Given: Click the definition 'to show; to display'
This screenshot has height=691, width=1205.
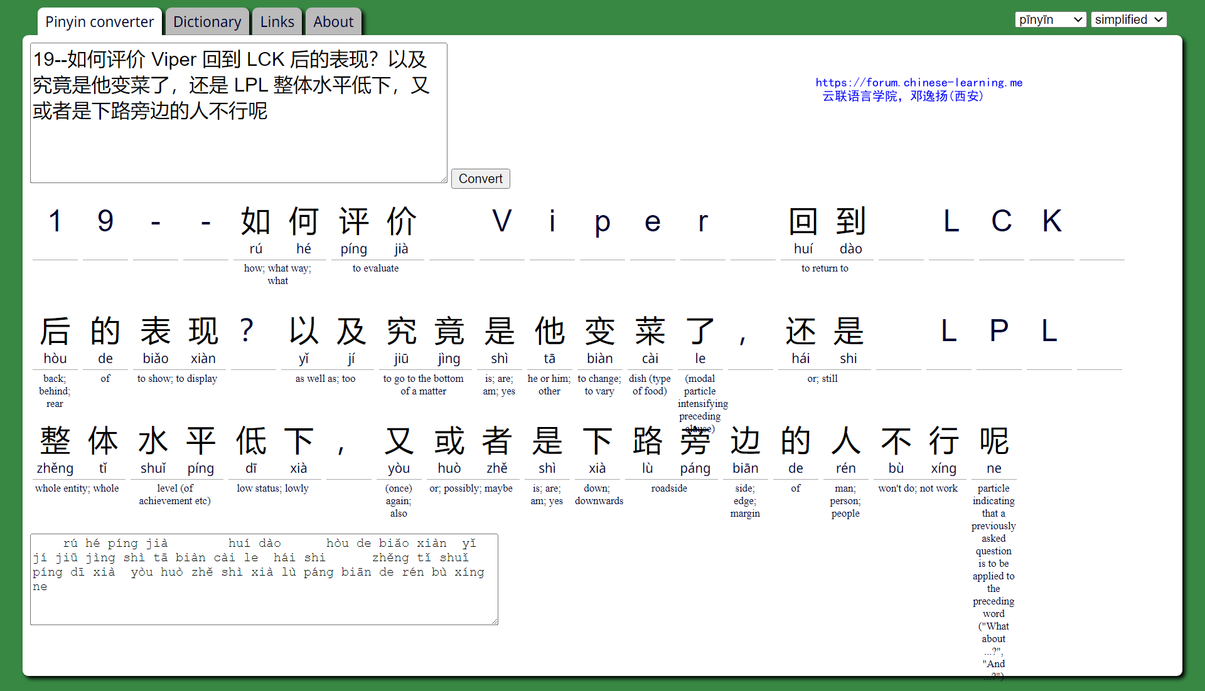Looking at the screenshot, I should click(x=177, y=379).
